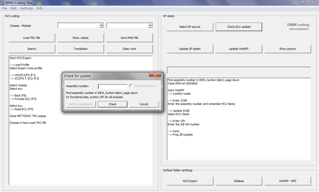Viewport: 319px width, 192px height.
Task: Maximize the BMW Coding Tool window
Action: pyautogui.click(x=302, y=2)
